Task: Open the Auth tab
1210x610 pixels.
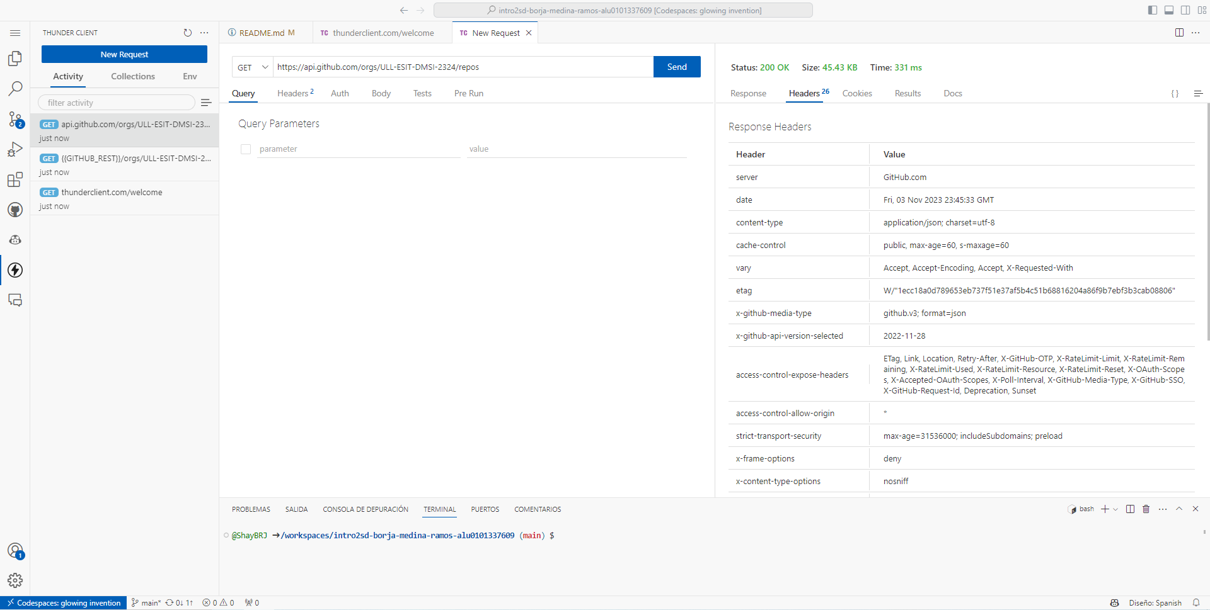Action: [x=340, y=93]
